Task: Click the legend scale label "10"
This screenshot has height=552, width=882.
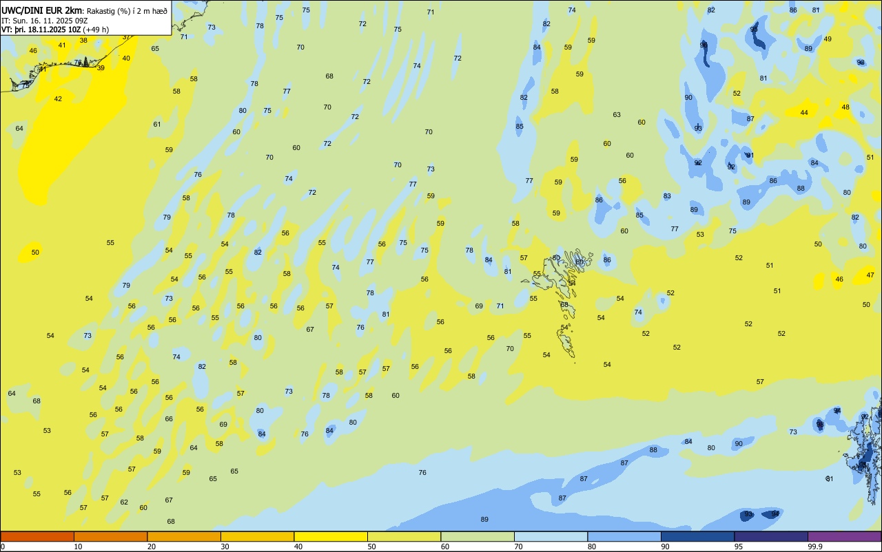Action: tap(78, 546)
